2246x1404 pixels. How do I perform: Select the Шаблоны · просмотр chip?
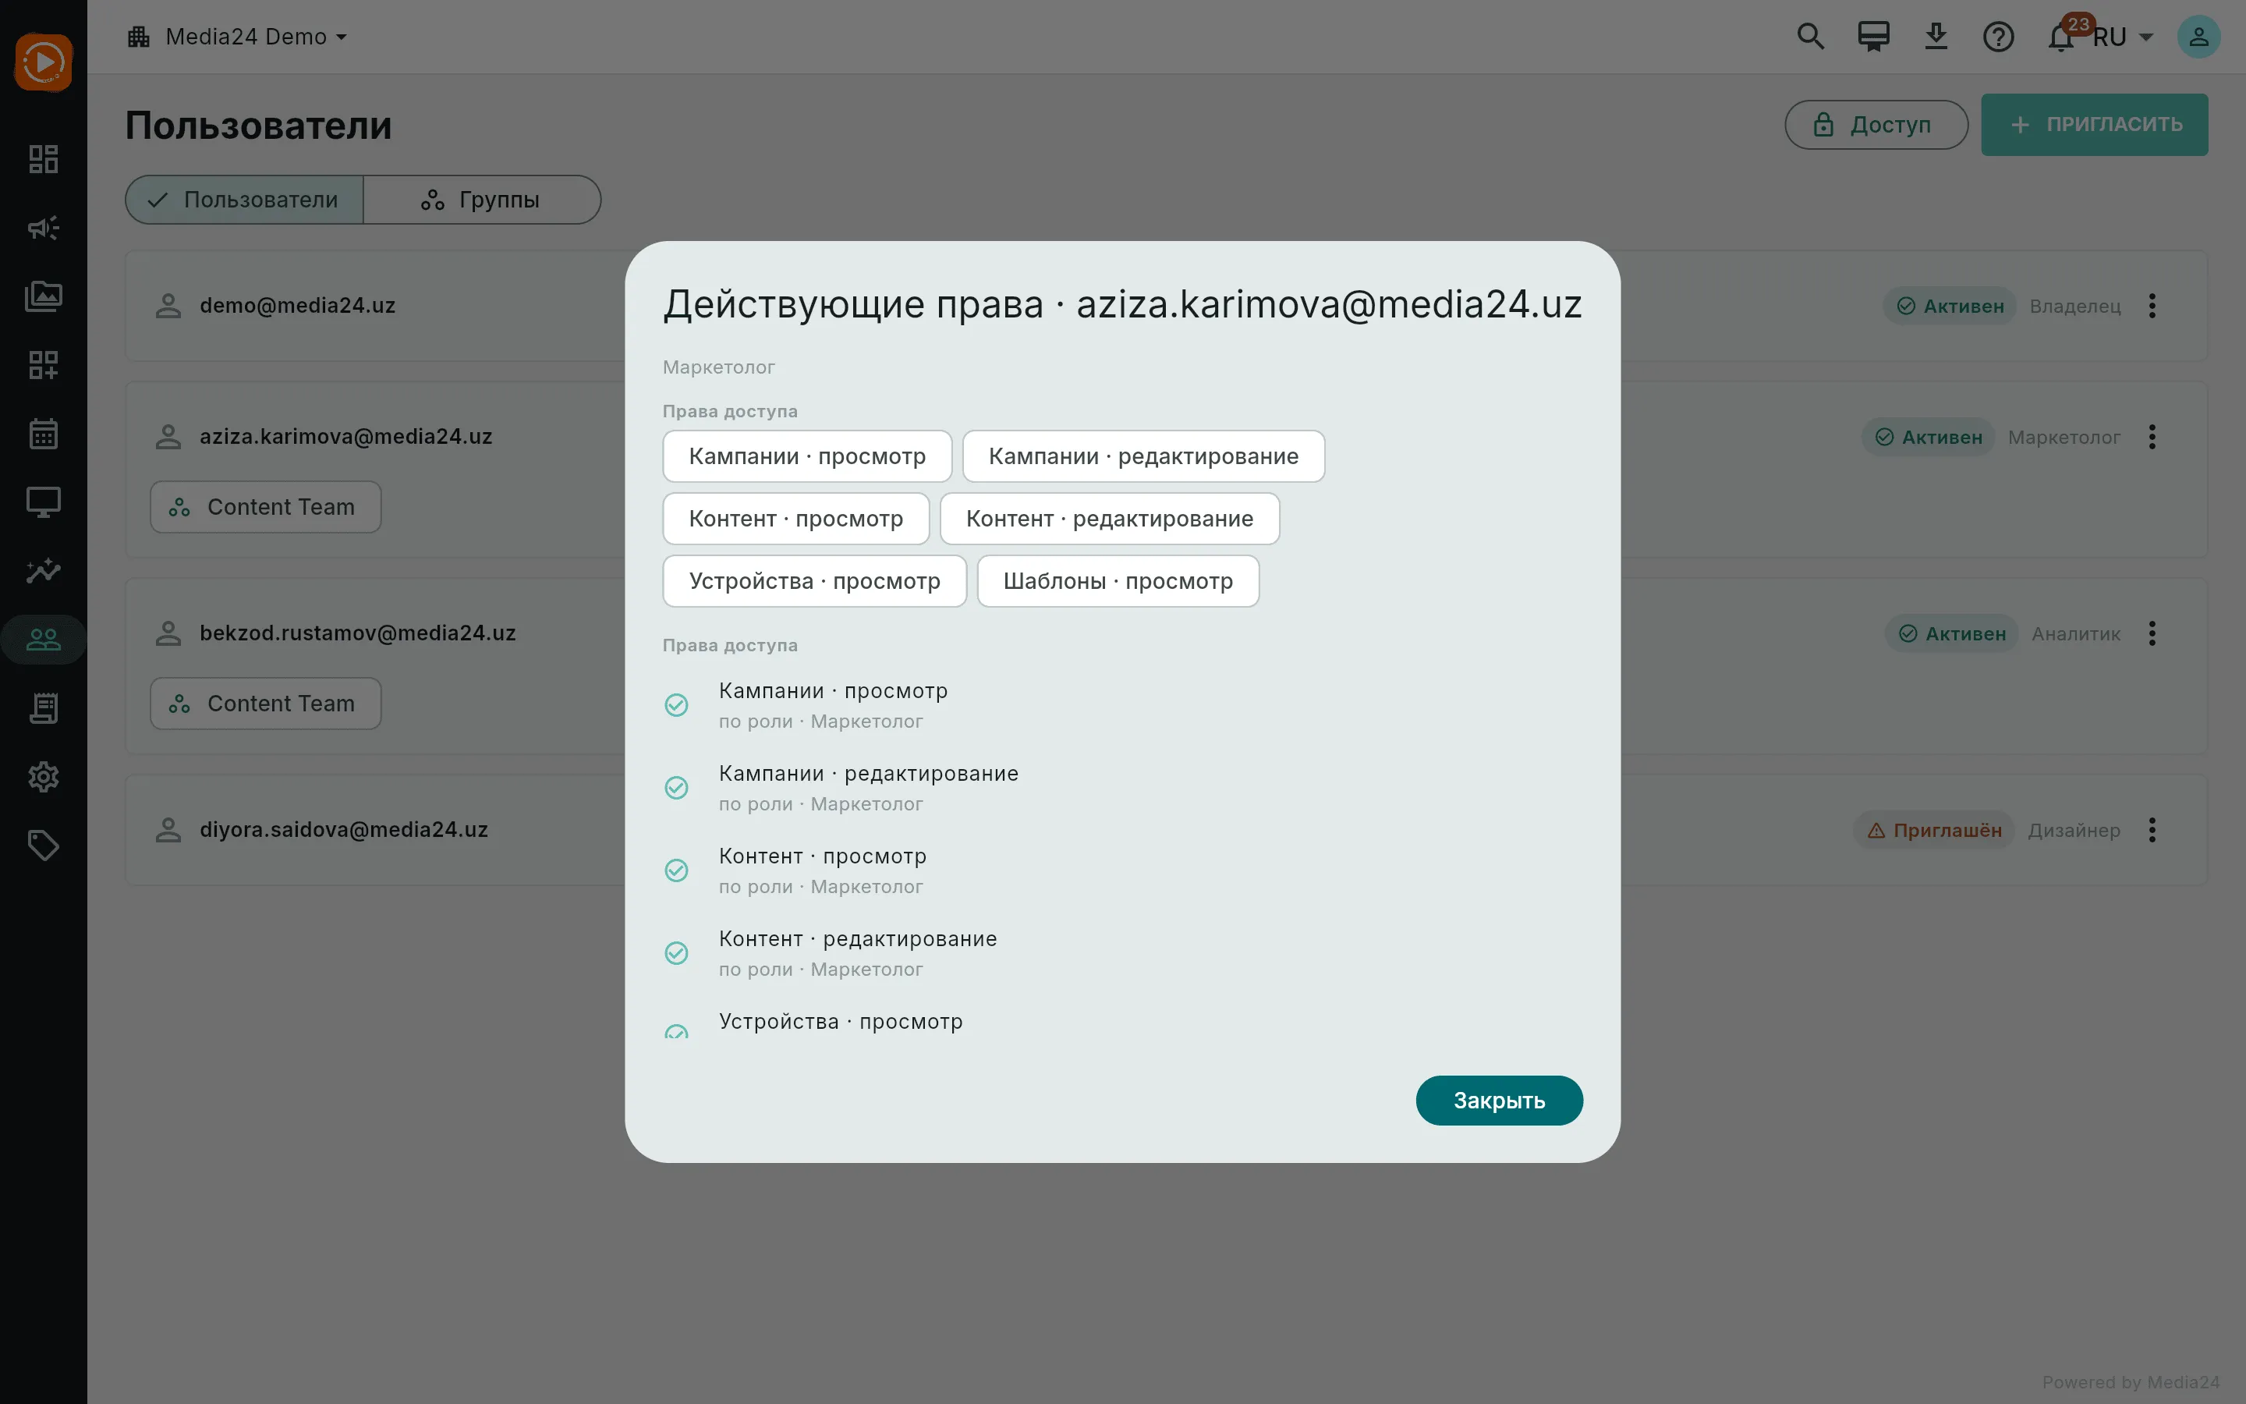pyautogui.click(x=1118, y=580)
